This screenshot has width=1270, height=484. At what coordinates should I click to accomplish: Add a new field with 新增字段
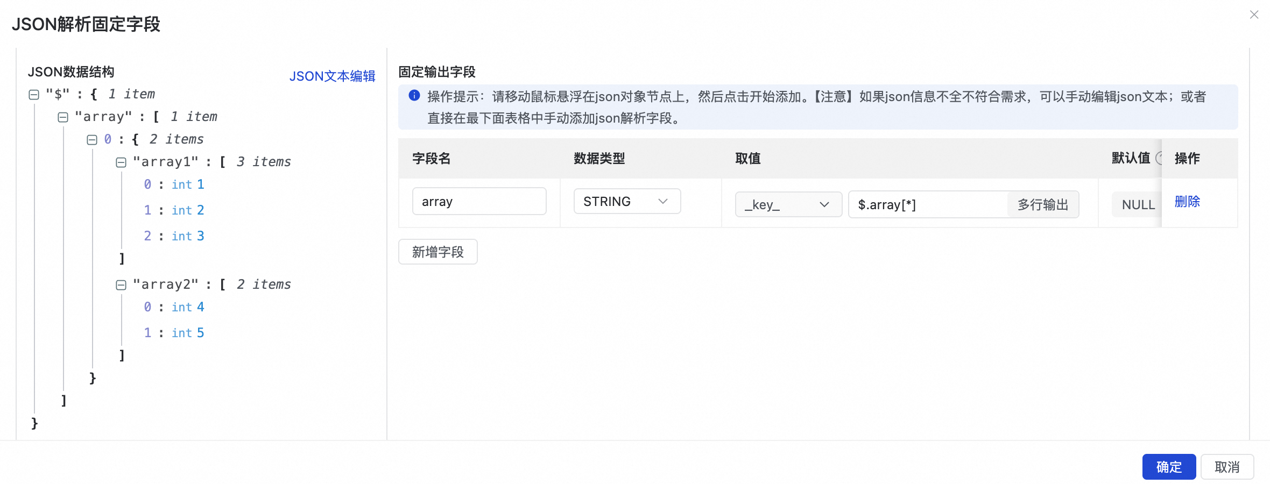[438, 252]
